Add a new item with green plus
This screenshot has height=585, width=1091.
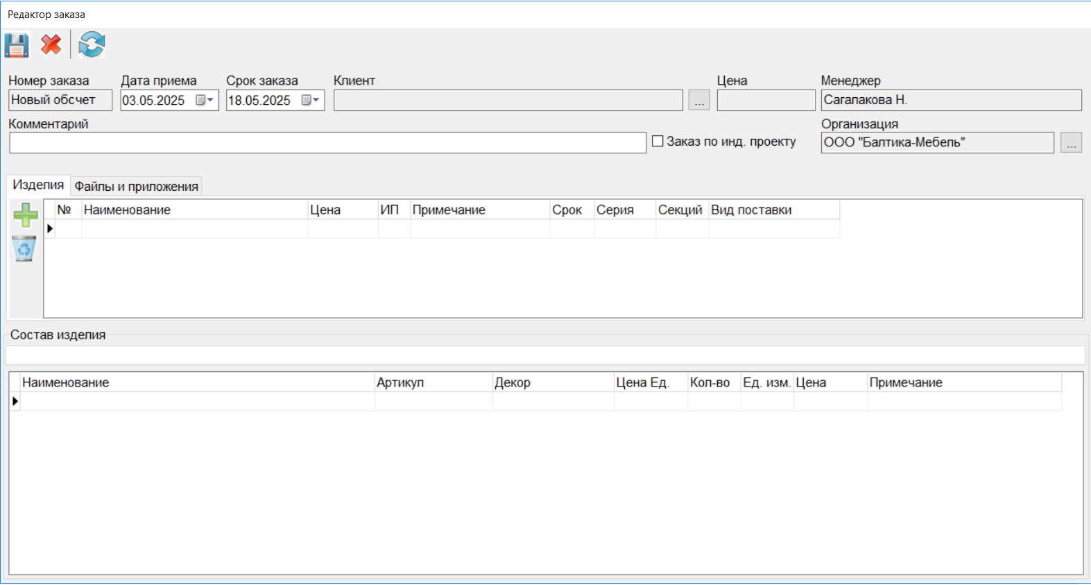coord(26,215)
